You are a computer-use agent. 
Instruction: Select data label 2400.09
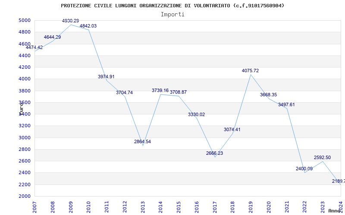click(304, 169)
